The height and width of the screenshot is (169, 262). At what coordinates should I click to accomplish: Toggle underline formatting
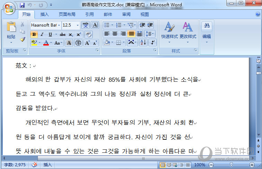pos(50,34)
